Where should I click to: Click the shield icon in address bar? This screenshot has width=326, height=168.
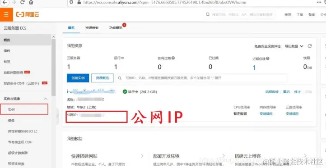[71, 3]
